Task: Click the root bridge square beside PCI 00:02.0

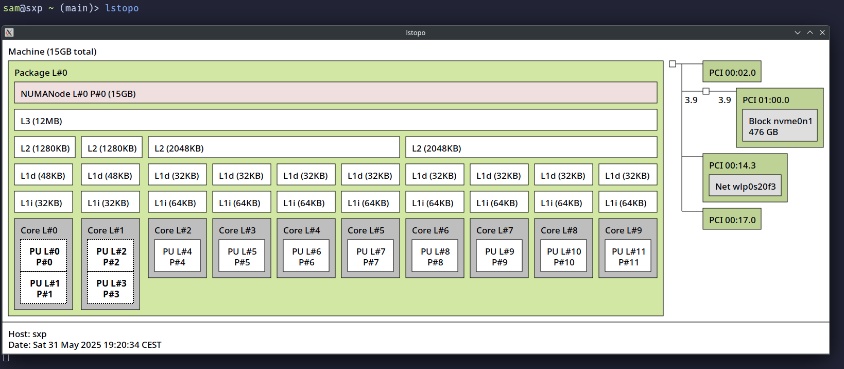Action: [673, 64]
